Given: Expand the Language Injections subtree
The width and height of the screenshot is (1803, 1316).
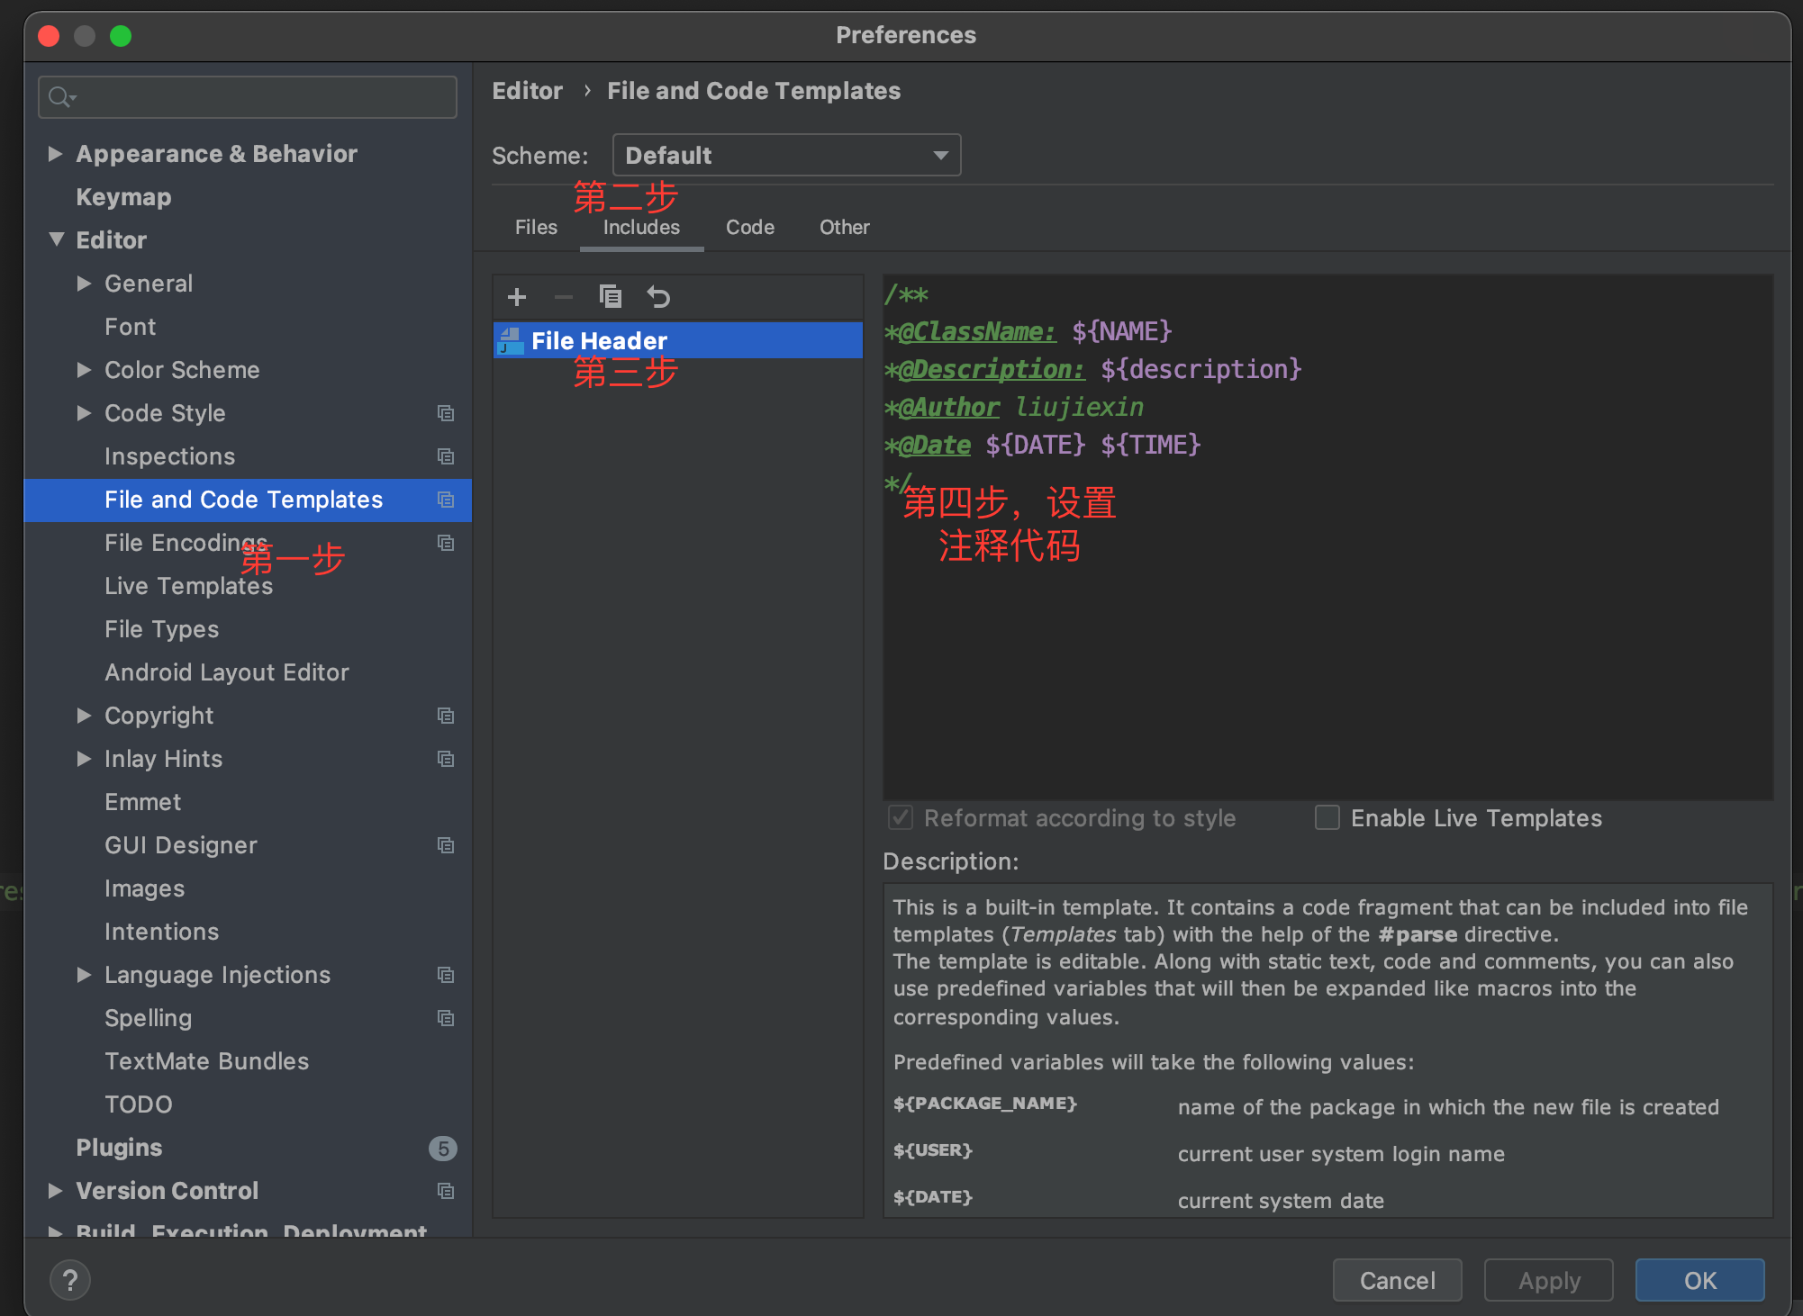Looking at the screenshot, I should (x=85, y=975).
